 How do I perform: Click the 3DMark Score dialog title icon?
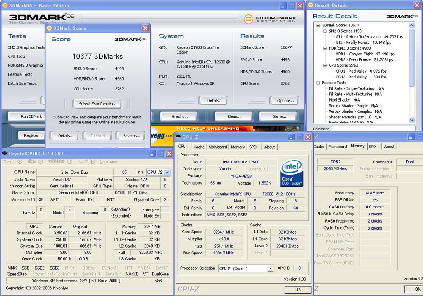49,28
